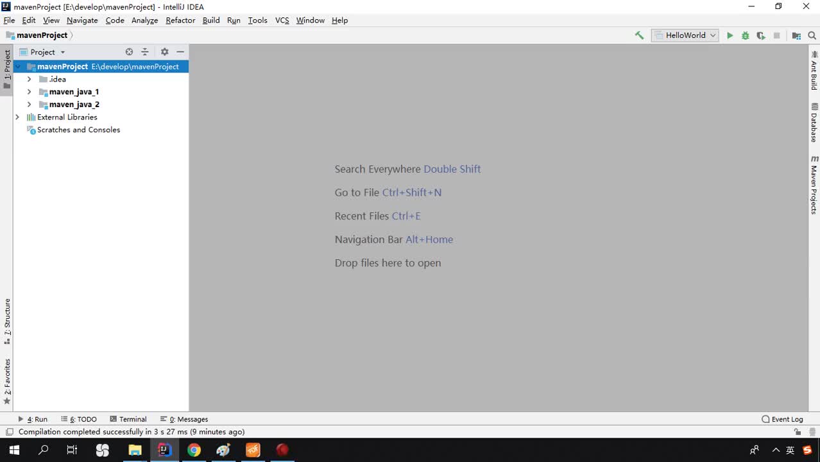Switch to IntelliJ IDEA taskbar icon
This screenshot has height=462, width=820.
(165, 450)
